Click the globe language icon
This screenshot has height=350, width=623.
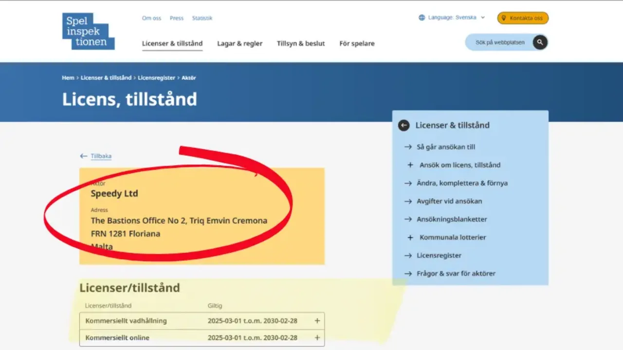tap(422, 17)
